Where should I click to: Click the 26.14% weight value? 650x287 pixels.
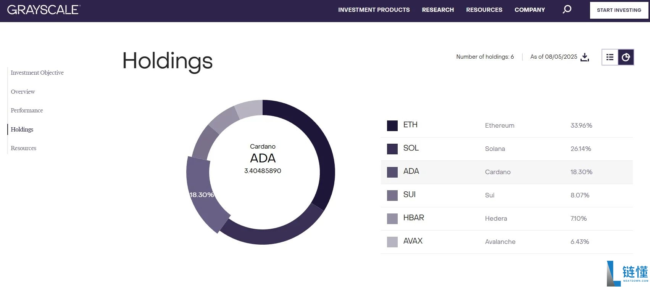[581, 149]
